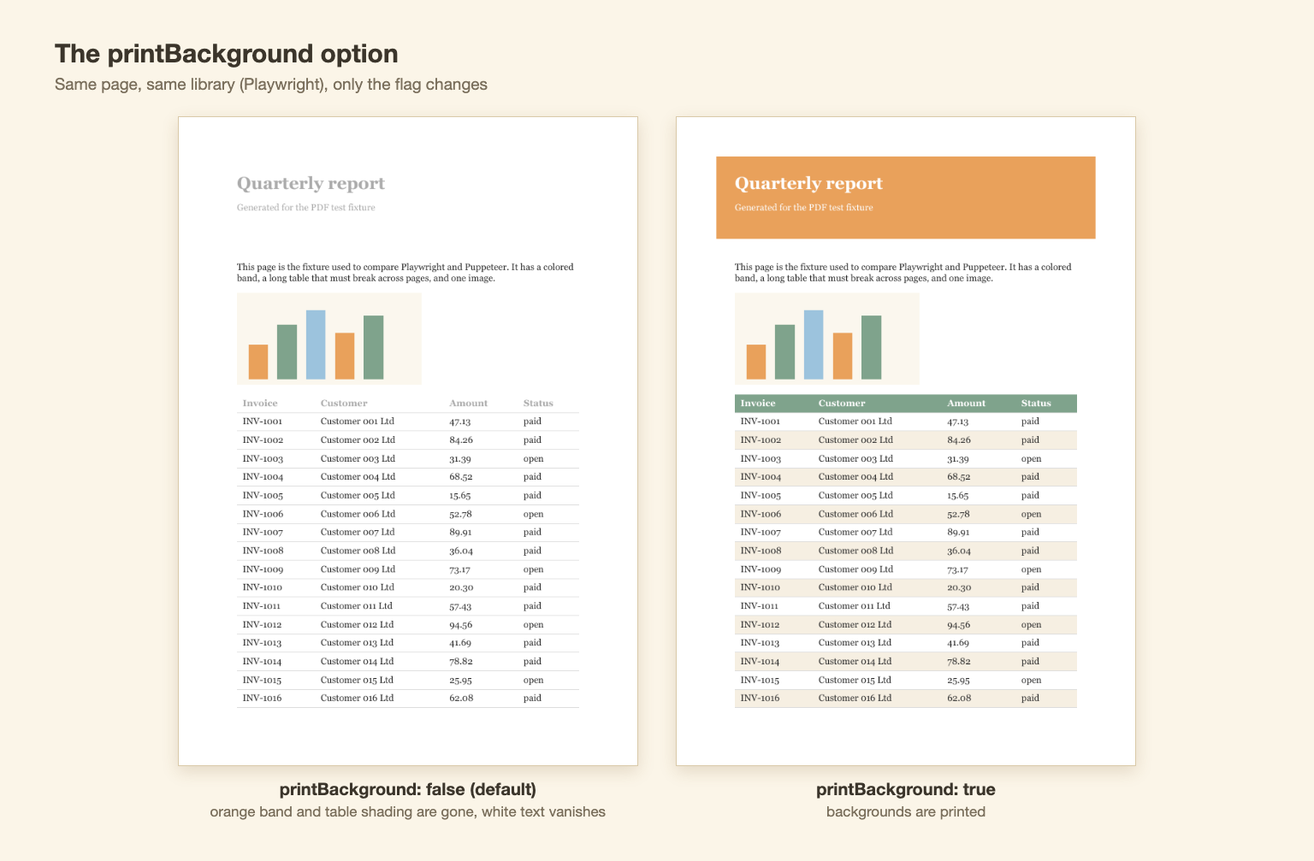Viewport: 1314px width, 861px height.
Task: Click the 'Amount' header on the green header row
Action: coord(967,404)
